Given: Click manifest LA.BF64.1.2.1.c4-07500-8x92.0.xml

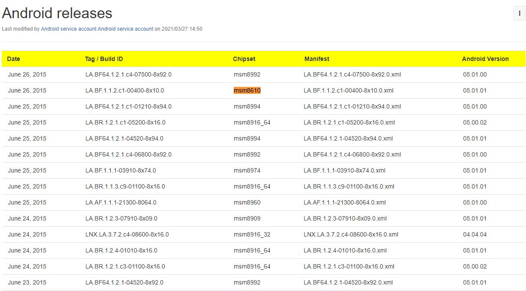Looking at the screenshot, I should point(352,74).
